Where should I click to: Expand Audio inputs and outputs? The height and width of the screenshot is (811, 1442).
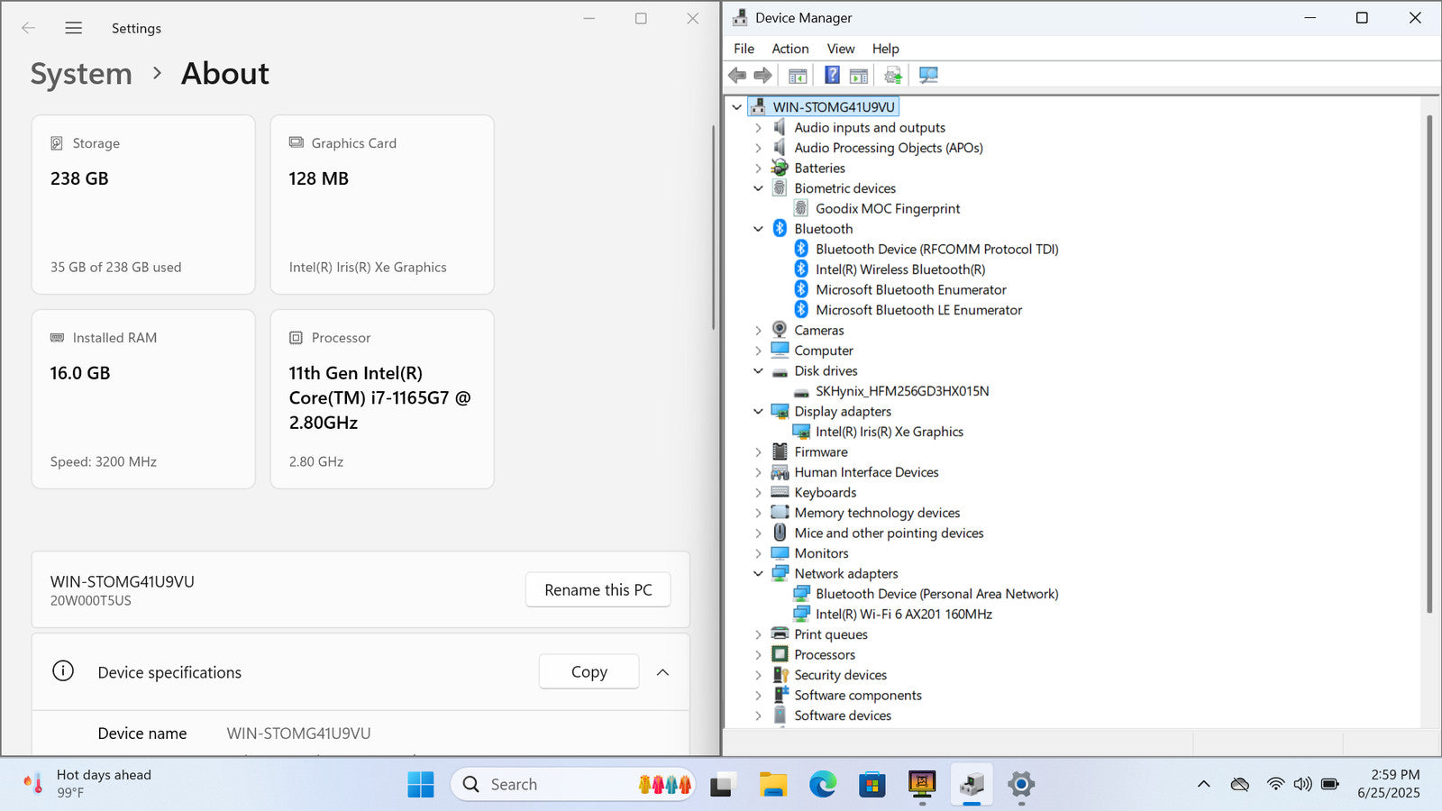tap(758, 128)
